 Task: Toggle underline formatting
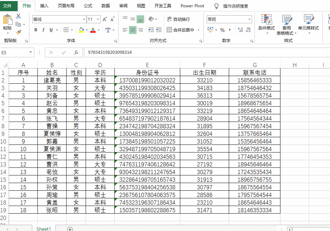click(51, 30)
